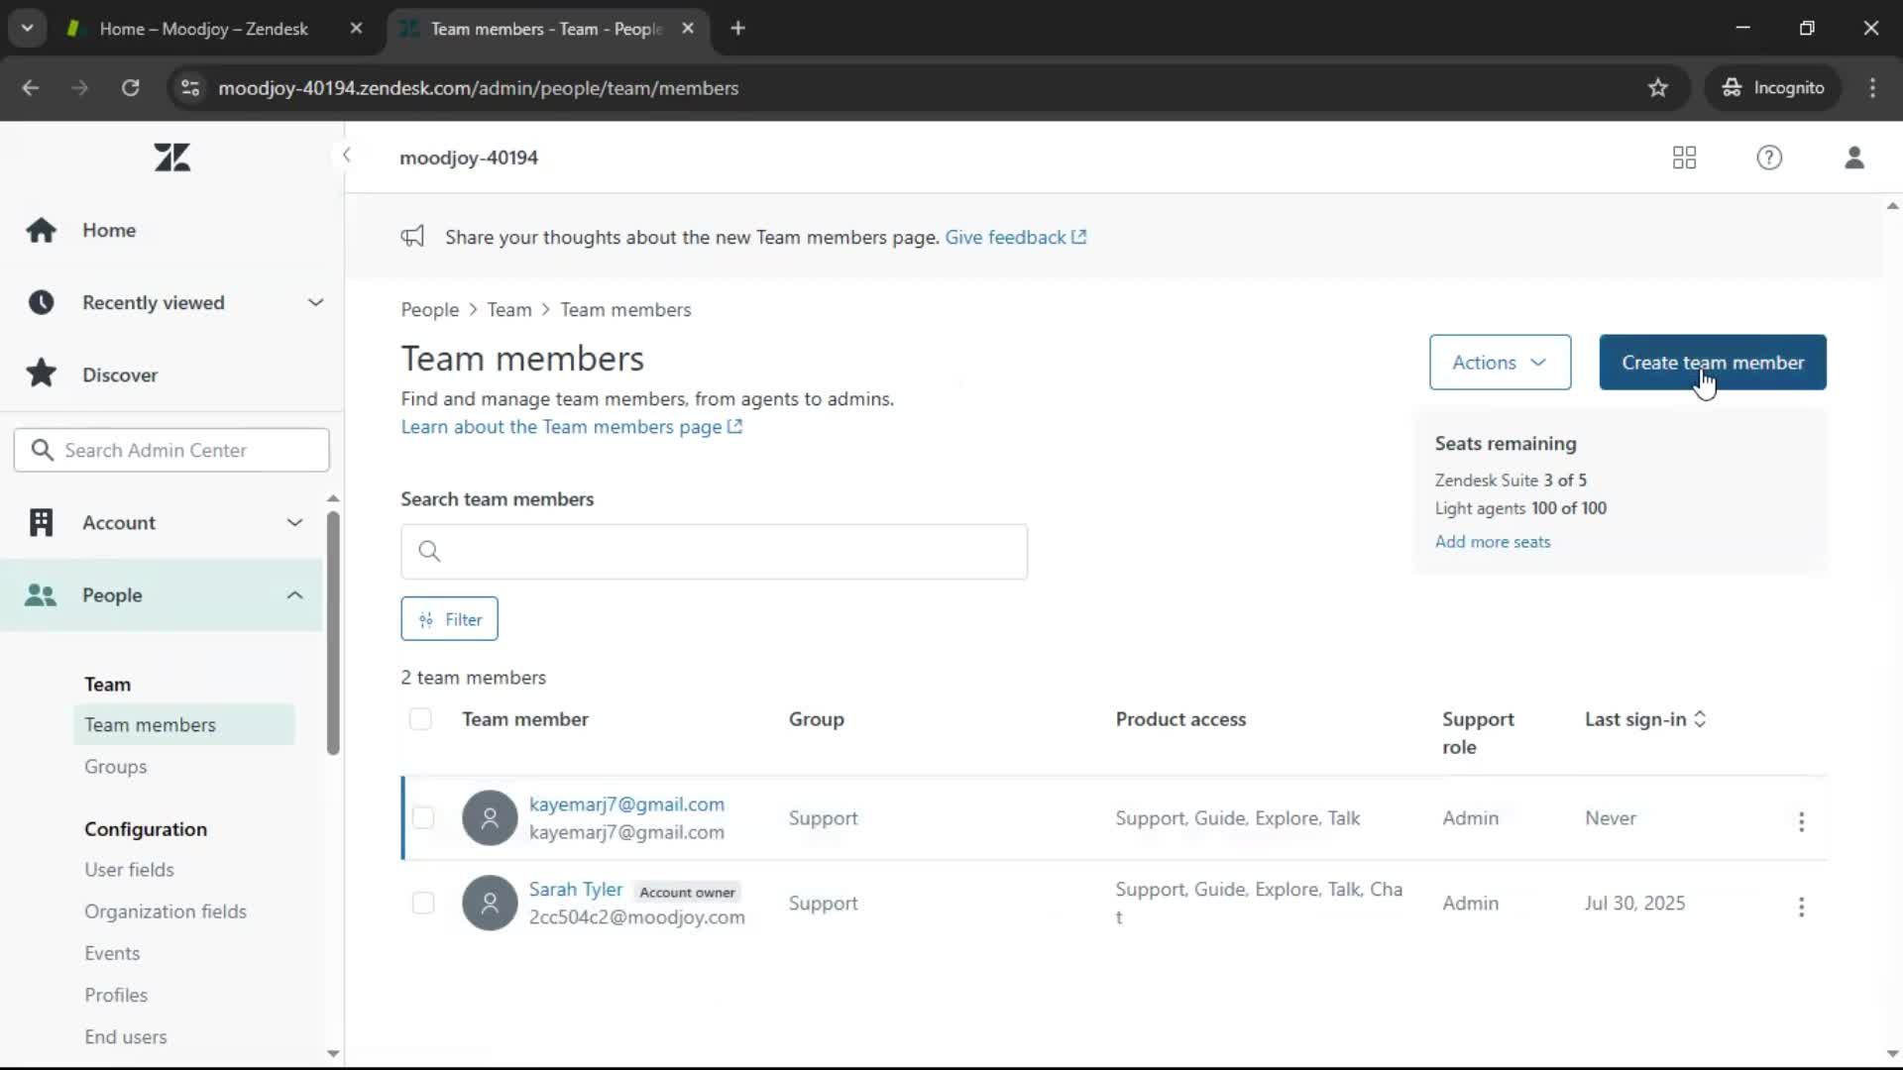Click the sidebar scrollbar thumb
1903x1070 pixels.
click(x=333, y=632)
